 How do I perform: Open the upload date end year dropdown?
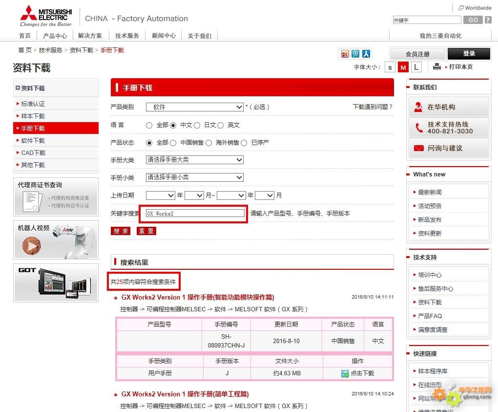point(231,195)
